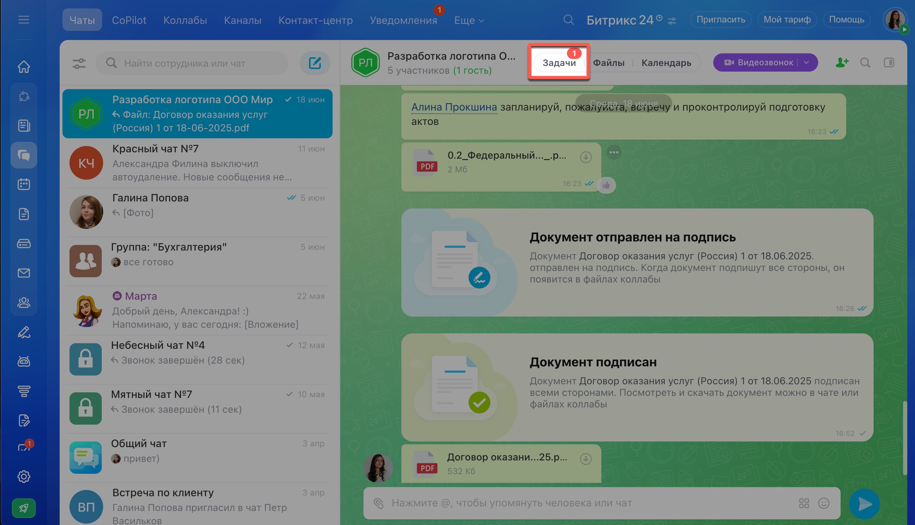The width and height of the screenshot is (915, 525).
Task: Open the documents icon in the sidebar
Action: (24, 214)
